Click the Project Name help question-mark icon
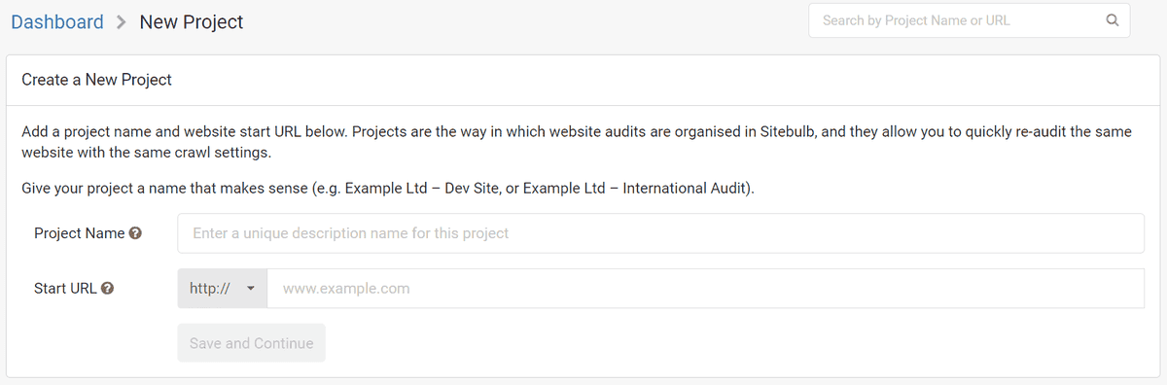 point(136,233)
